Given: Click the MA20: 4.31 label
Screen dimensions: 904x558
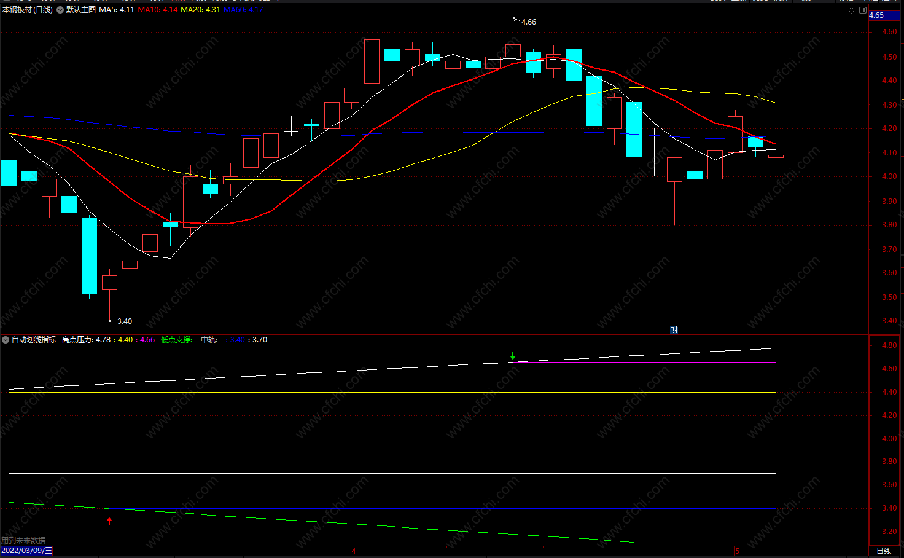Looking at the screenshot, I should 200,10.
